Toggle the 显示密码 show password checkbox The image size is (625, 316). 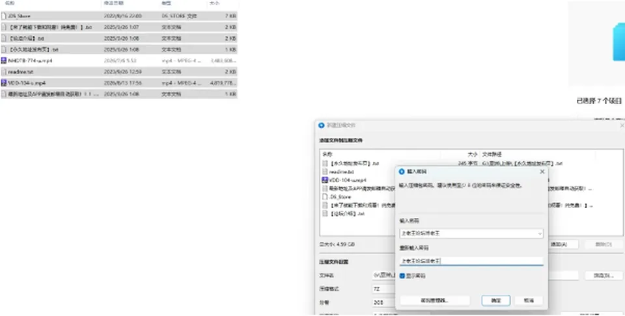[402, 276]
